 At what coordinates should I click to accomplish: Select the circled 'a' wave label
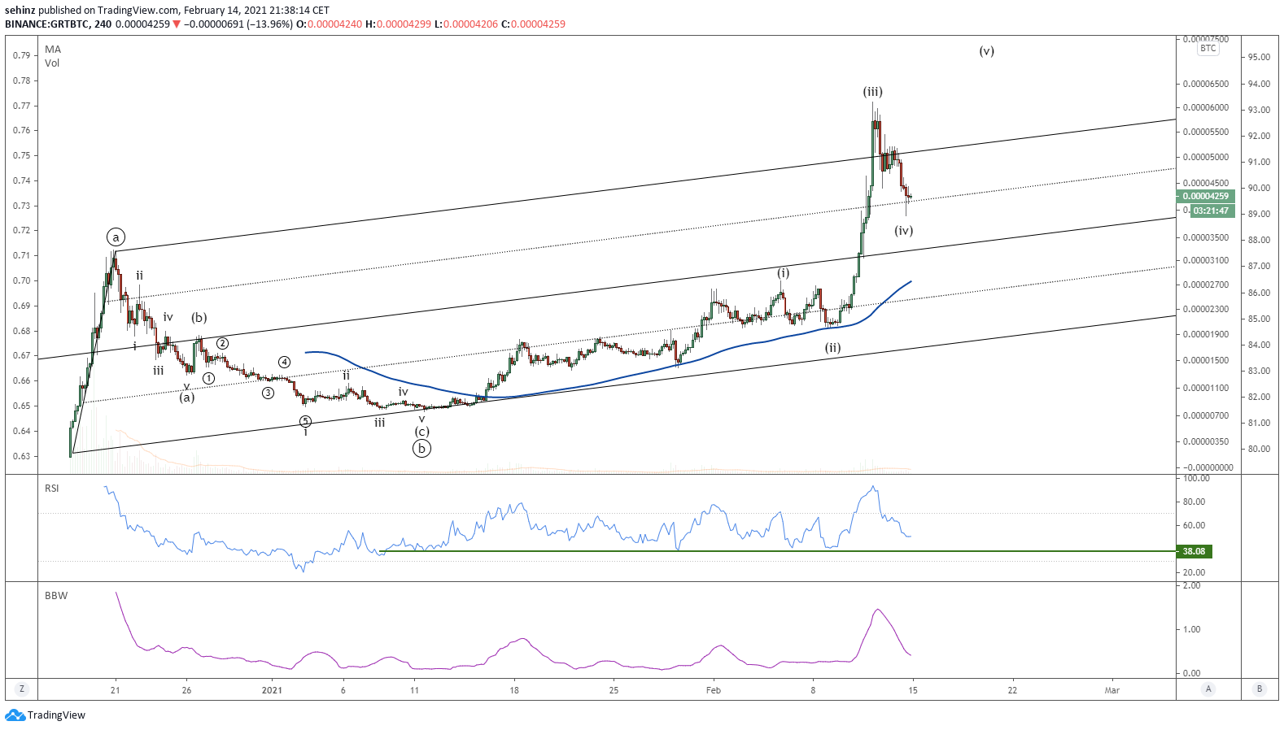coord(116,237)
